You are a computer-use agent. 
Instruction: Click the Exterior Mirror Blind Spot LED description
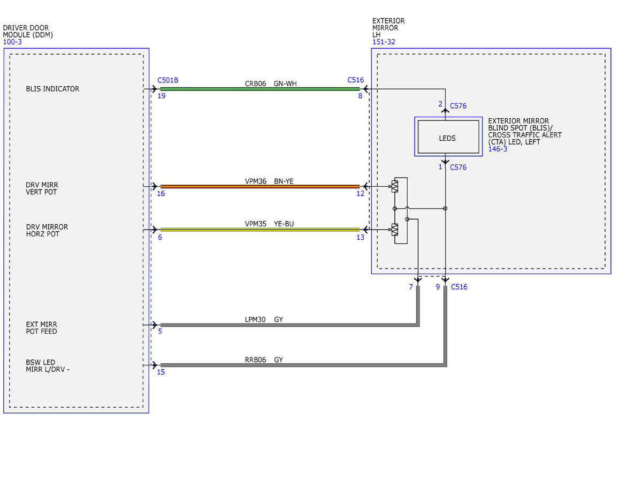(525, 132)
